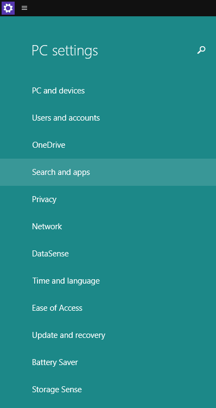Open Storage Sense settings
216x408 pixels.
(x=108, y=390)
